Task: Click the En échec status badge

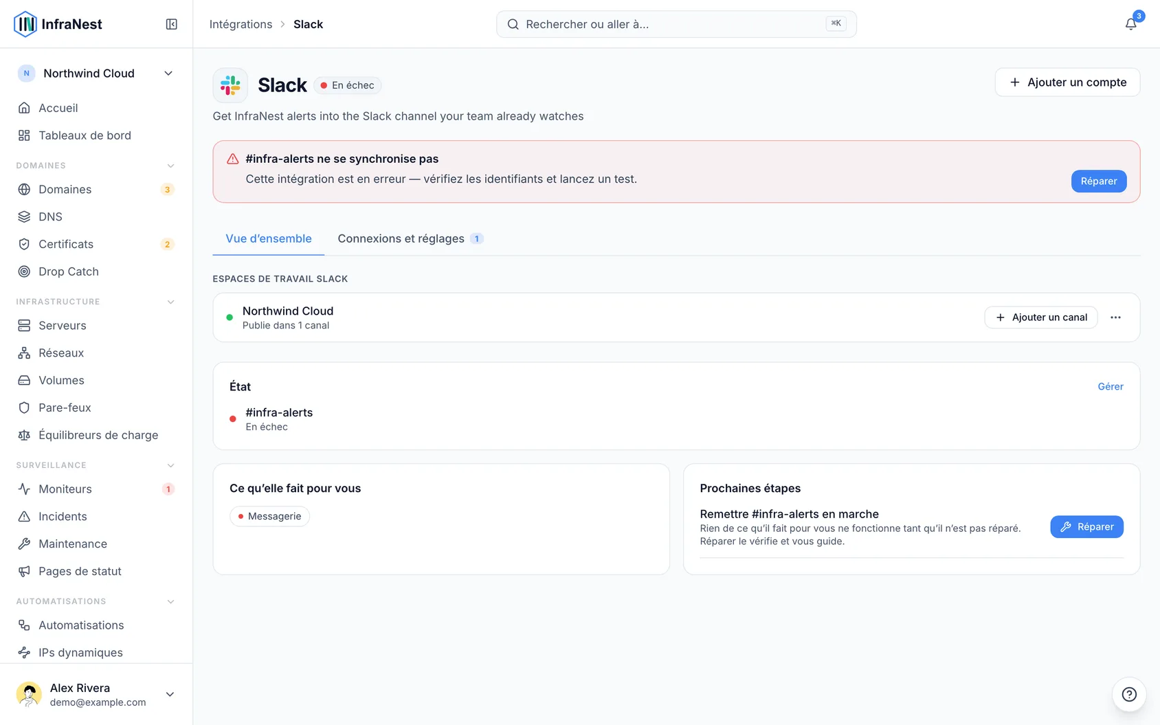Action: click(347, 85)
